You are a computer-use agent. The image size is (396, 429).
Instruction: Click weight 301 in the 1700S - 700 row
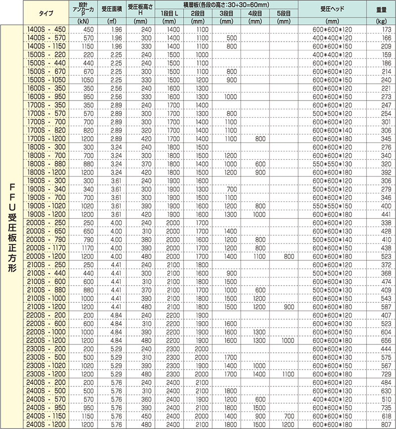coord(386,122)
